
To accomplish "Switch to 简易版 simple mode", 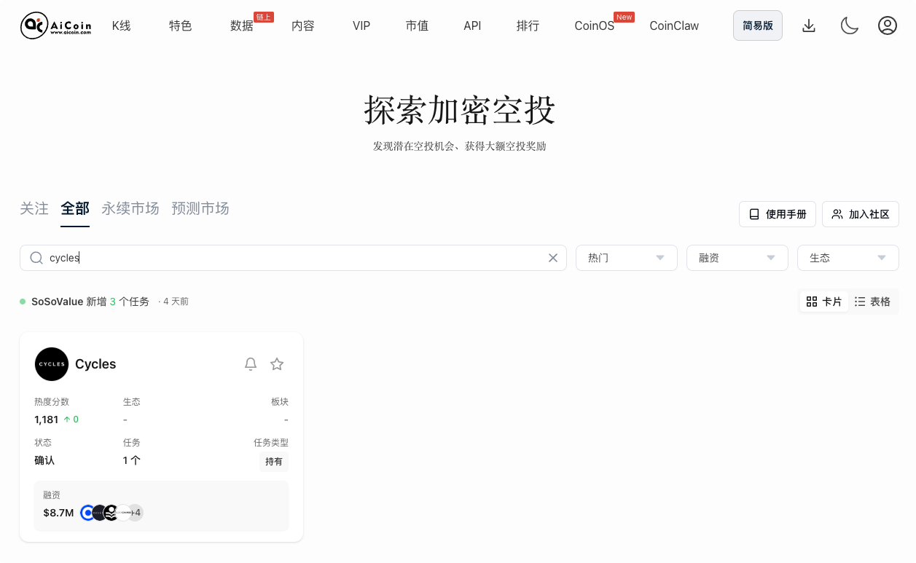I will point(758,25).
